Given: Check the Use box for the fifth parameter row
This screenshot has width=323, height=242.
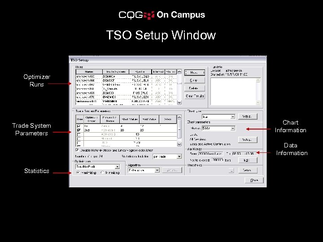Looking at the screenshot, I should point(79,143).
